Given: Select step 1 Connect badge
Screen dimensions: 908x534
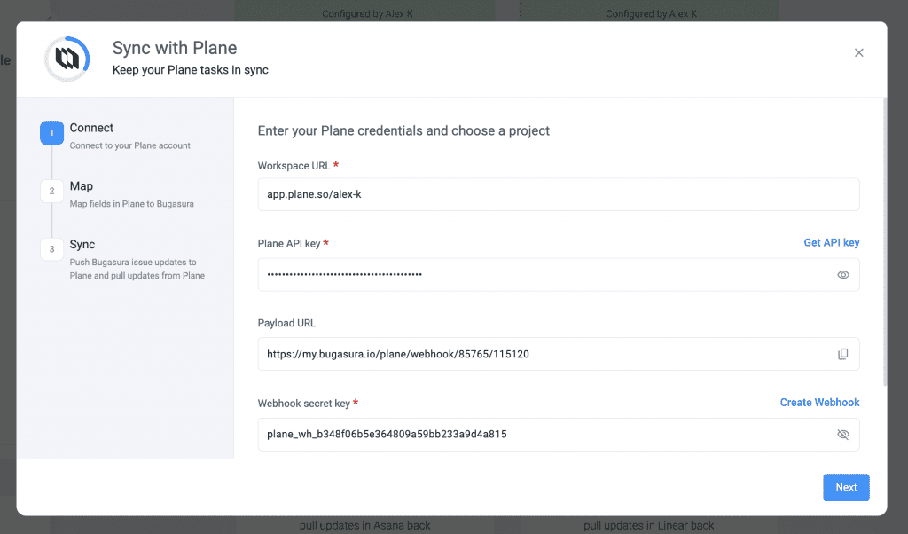Looking at the screenshot, I should tap(51, 133).
